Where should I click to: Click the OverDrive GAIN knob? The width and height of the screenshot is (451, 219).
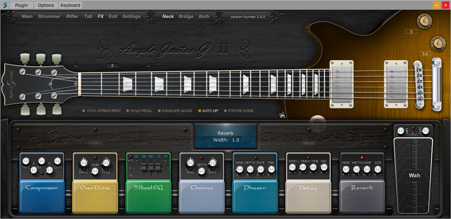pos(95,172)
